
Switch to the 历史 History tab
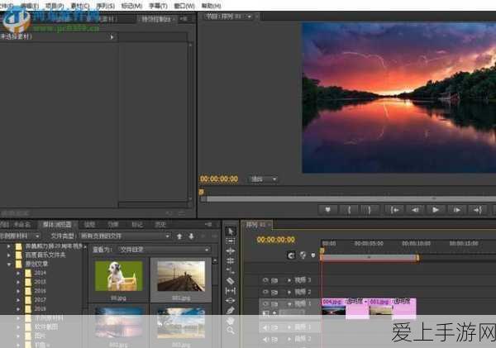click(160, 225)
